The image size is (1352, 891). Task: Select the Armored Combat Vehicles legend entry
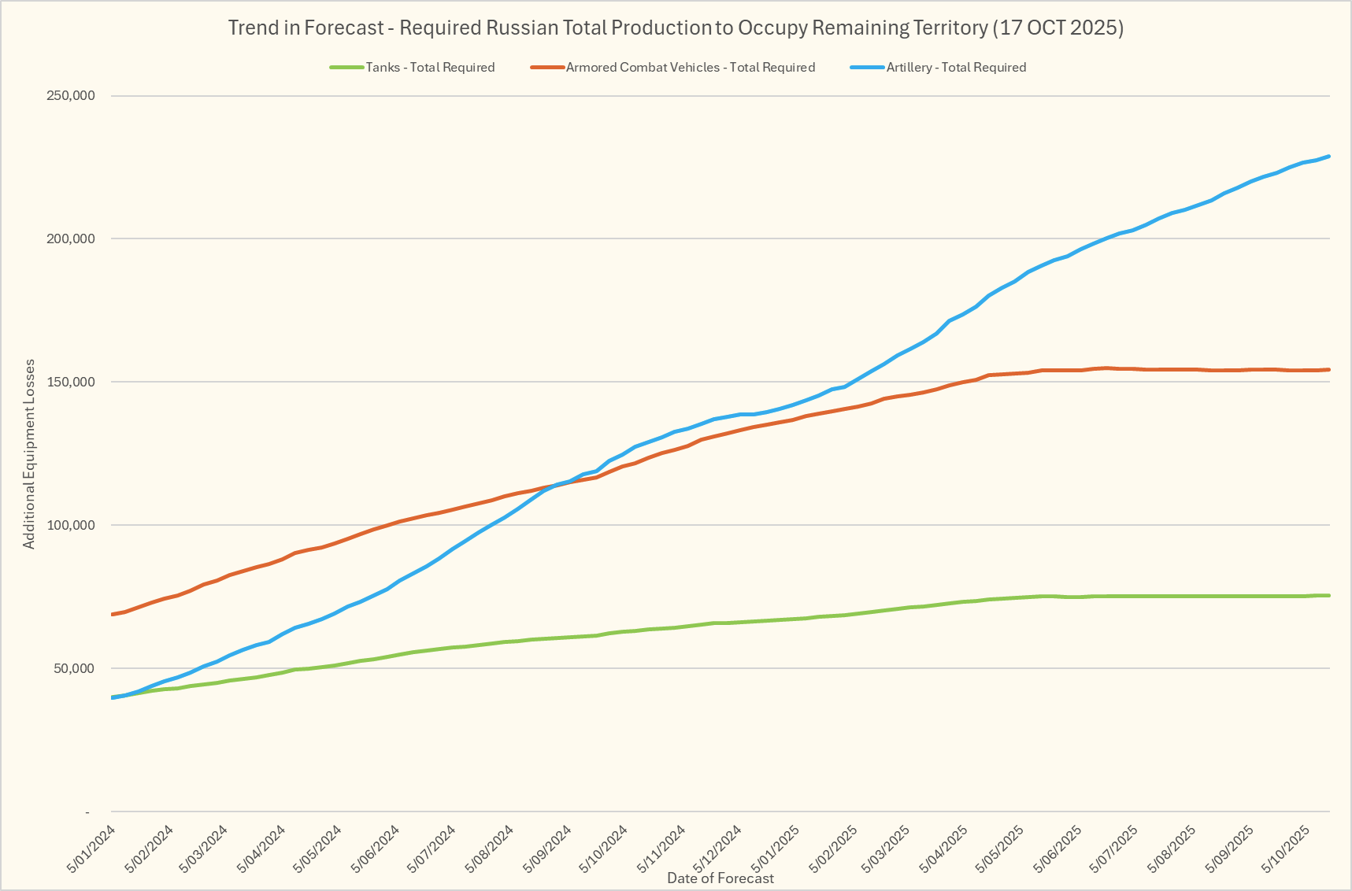coord(690,68)
